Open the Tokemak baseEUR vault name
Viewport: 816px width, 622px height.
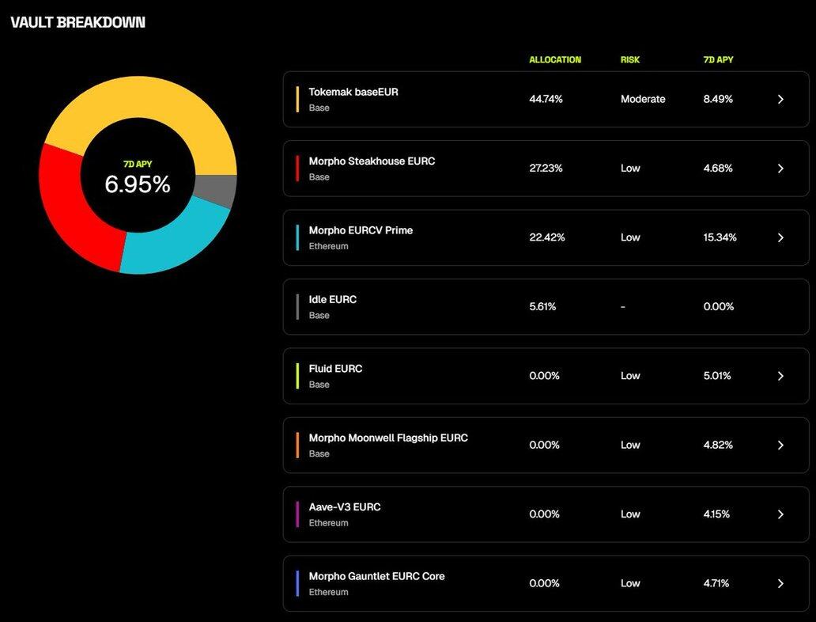click(x=353, y=92)
